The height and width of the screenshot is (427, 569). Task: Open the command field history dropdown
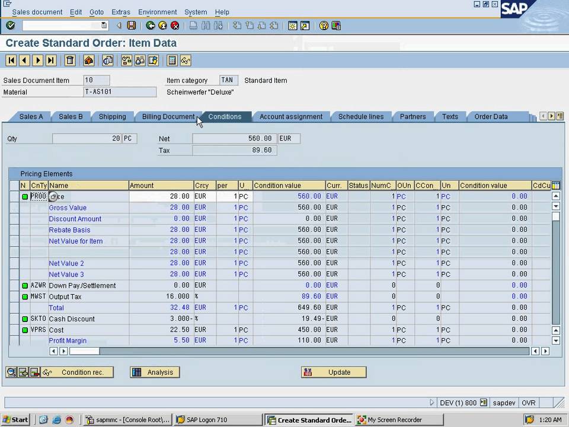point(104,26)
